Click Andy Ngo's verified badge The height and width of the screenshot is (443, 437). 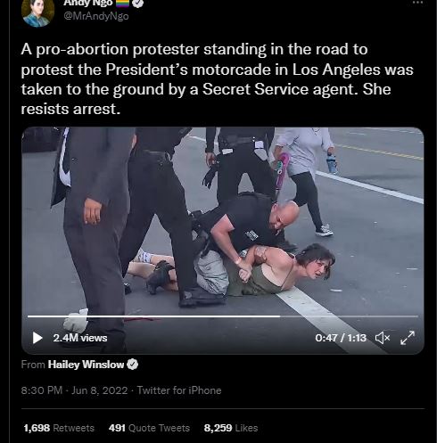point(137,3)
